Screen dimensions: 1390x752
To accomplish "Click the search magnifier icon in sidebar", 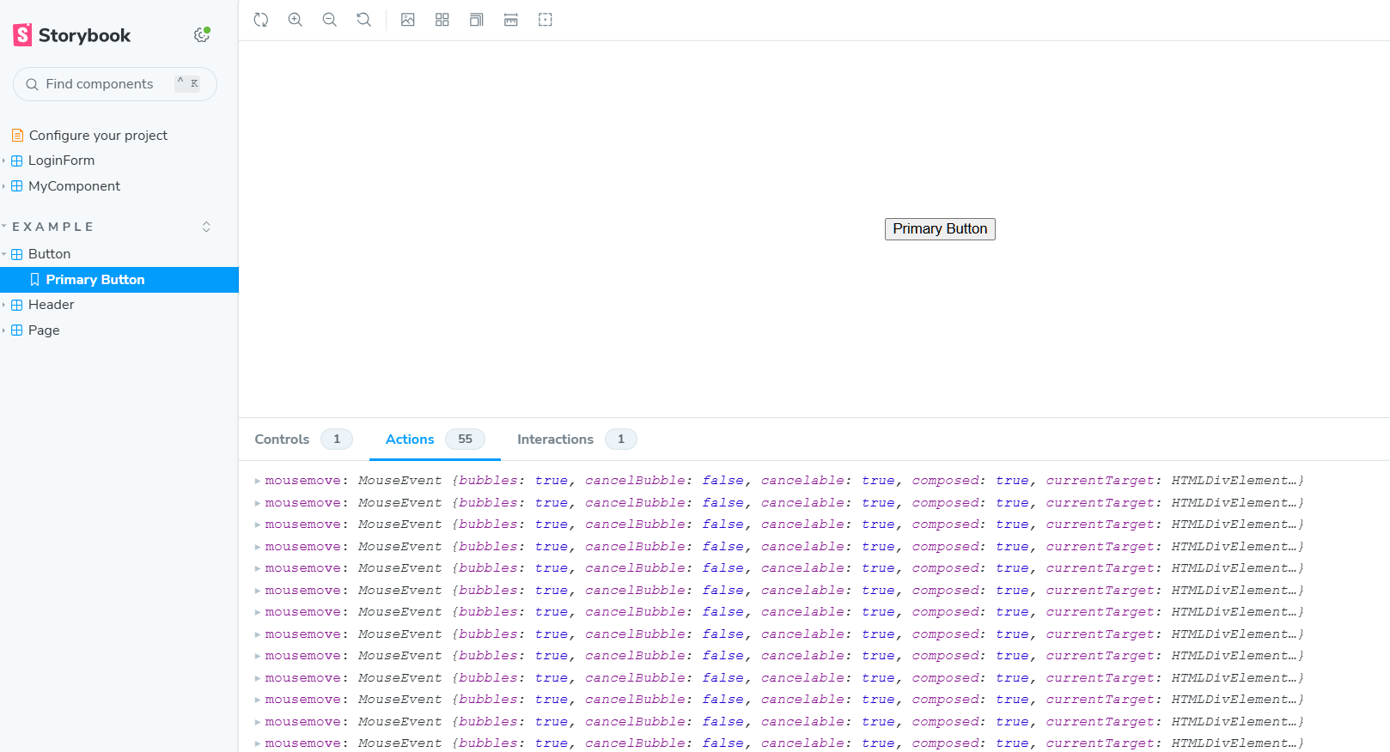I will [32, 84].
